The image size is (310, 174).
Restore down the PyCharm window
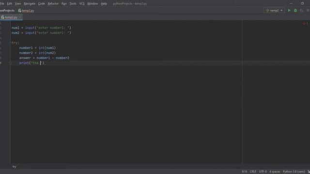coord(302,3)
